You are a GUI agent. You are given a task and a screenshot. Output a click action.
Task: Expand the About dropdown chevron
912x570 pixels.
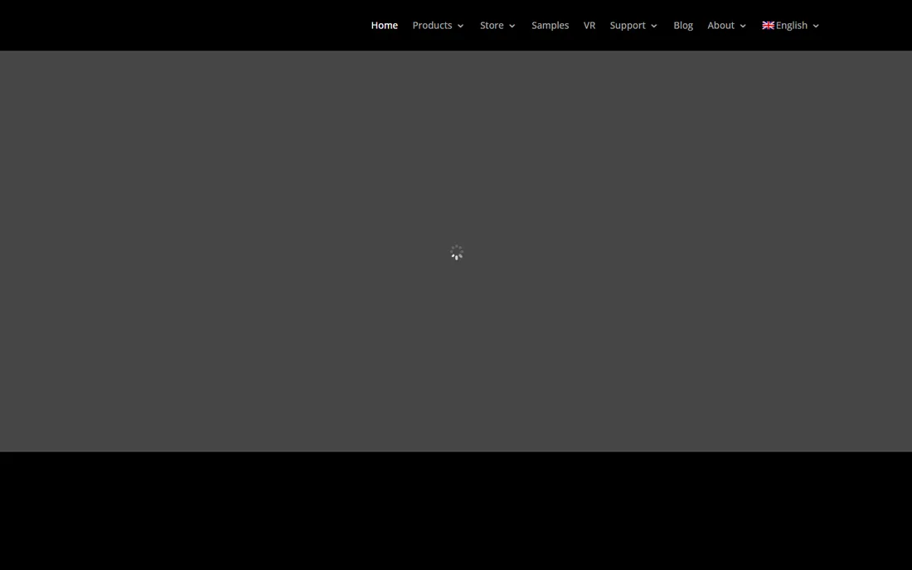pyautogui.click(x=743, y=27)
